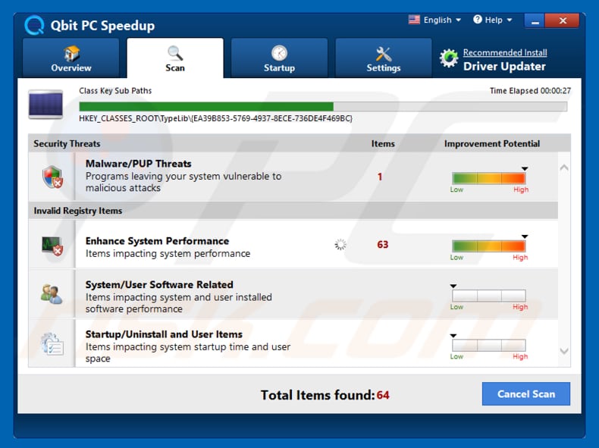
Task: Click the loading spinner beside 63
Action: [x=340, y=244]
